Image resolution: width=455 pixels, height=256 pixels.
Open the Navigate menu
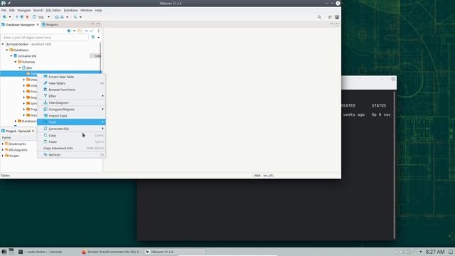[x=23, y=10]
